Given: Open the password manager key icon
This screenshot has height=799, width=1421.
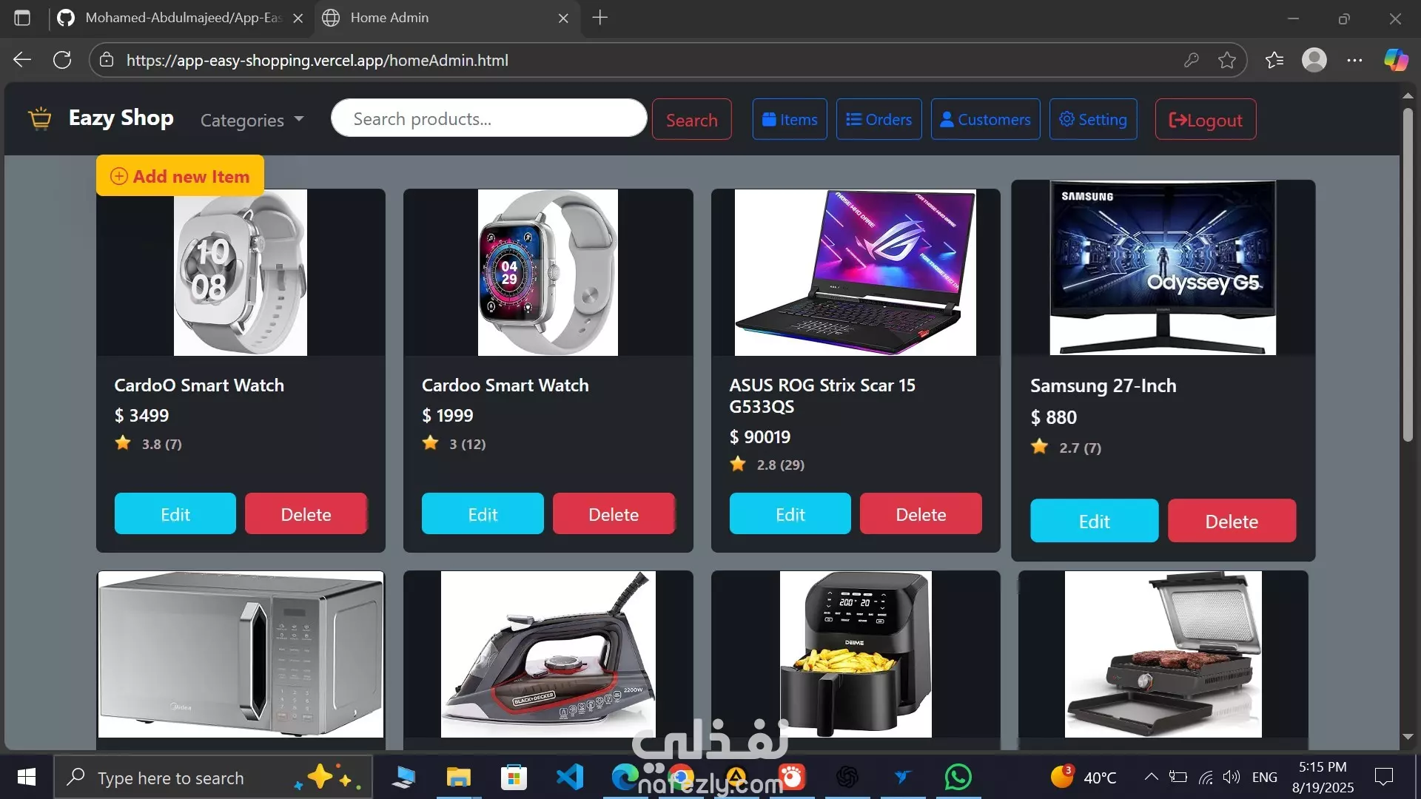Looking at the screenshot, I should coord(1191,60).
